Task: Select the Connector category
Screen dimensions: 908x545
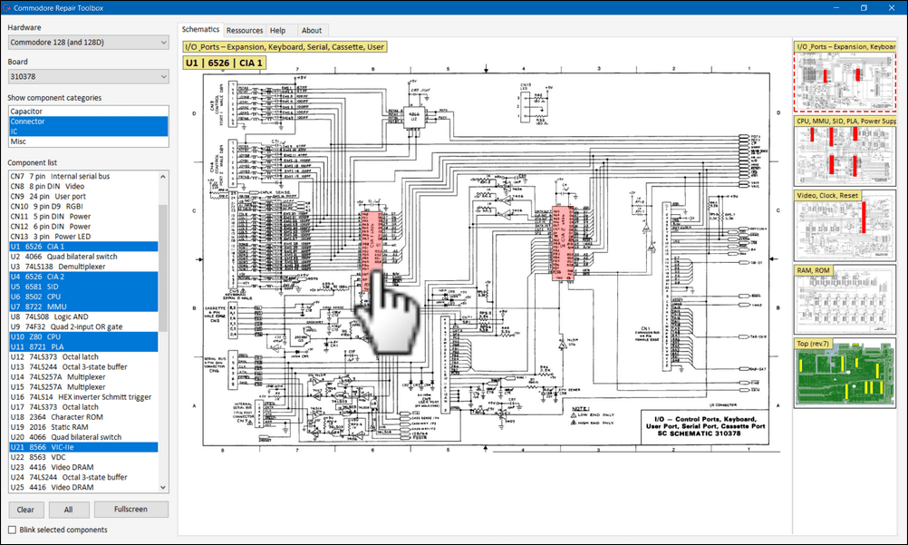Action: point(89,122)
